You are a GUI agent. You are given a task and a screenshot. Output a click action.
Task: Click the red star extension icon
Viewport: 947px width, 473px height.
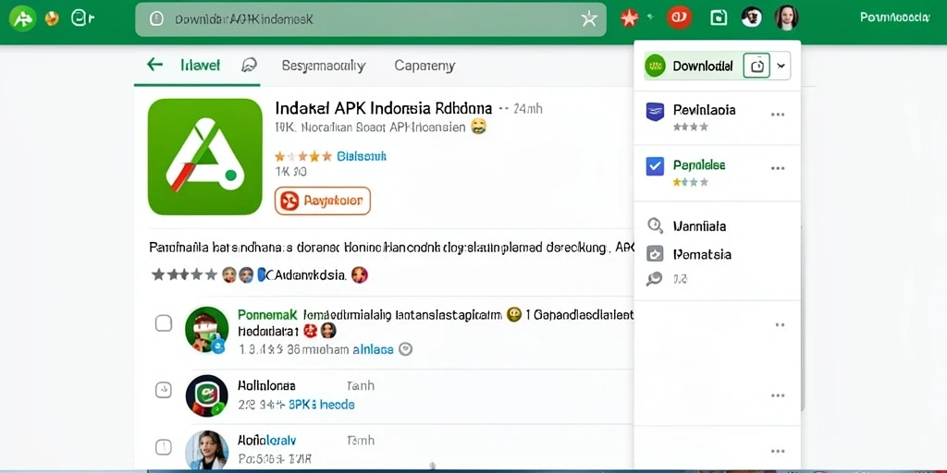[x=629, y=18]
